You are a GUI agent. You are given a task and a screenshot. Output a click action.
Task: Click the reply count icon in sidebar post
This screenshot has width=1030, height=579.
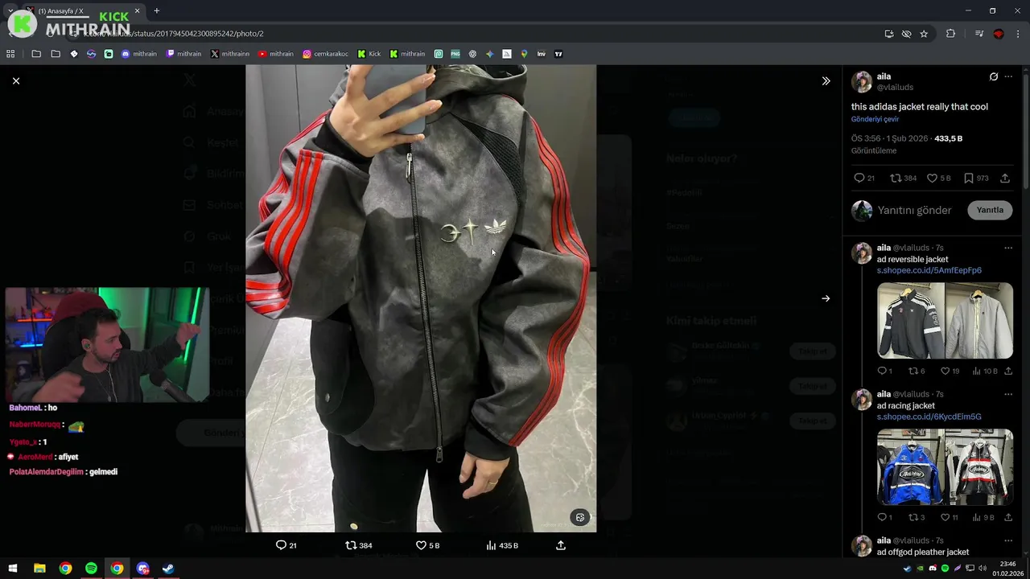(859, 178)
